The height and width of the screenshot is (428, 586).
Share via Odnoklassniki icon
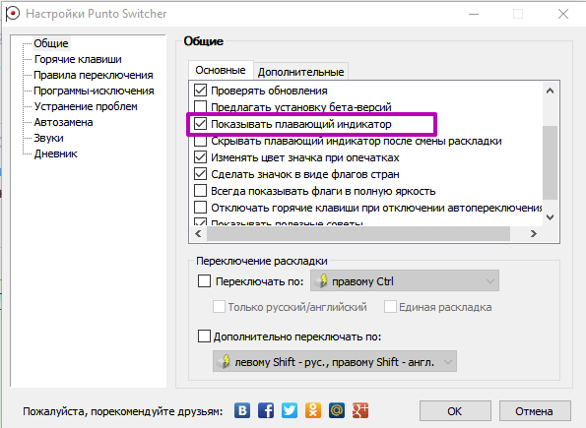tap(313, 410)
